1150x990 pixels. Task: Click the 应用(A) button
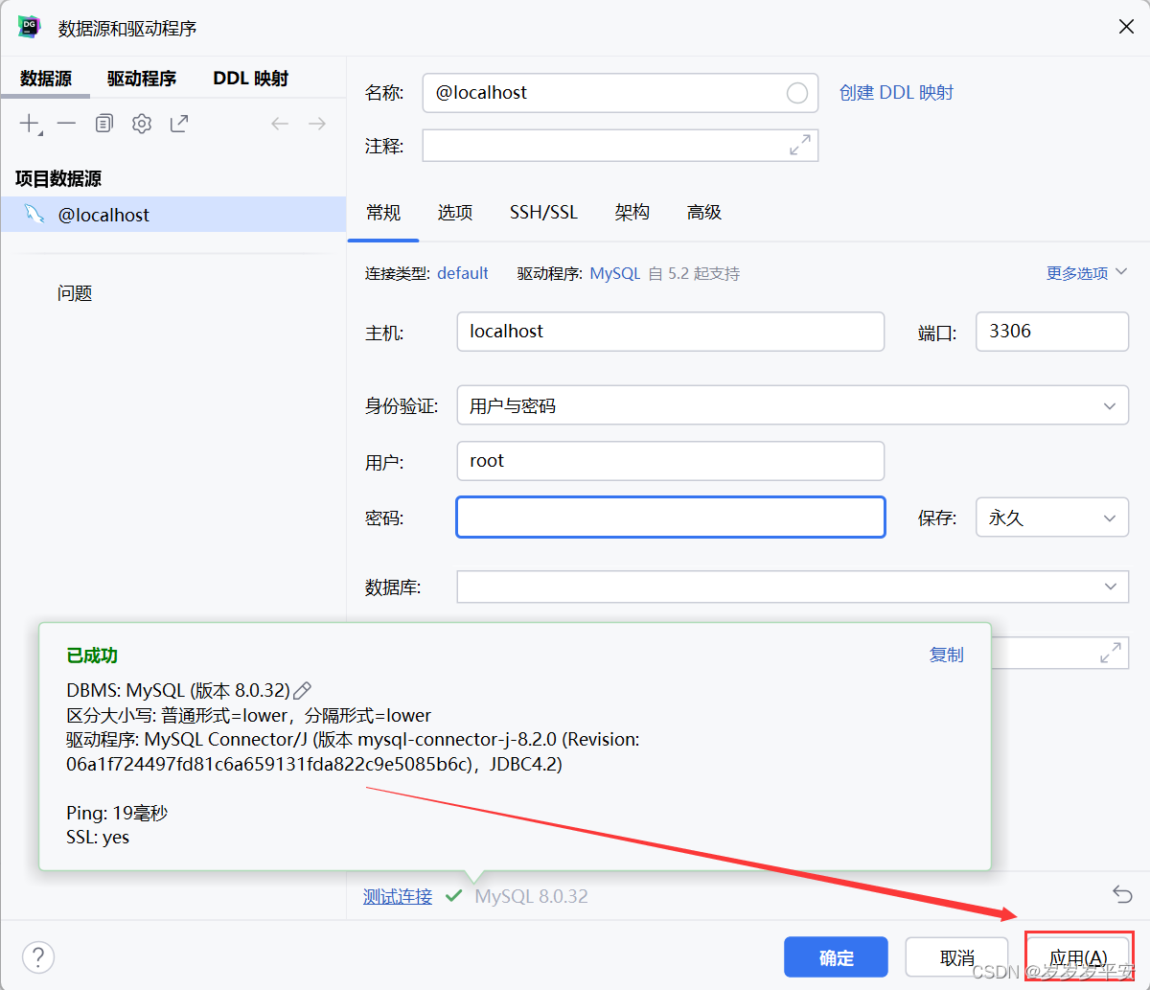coord(1079,956)
